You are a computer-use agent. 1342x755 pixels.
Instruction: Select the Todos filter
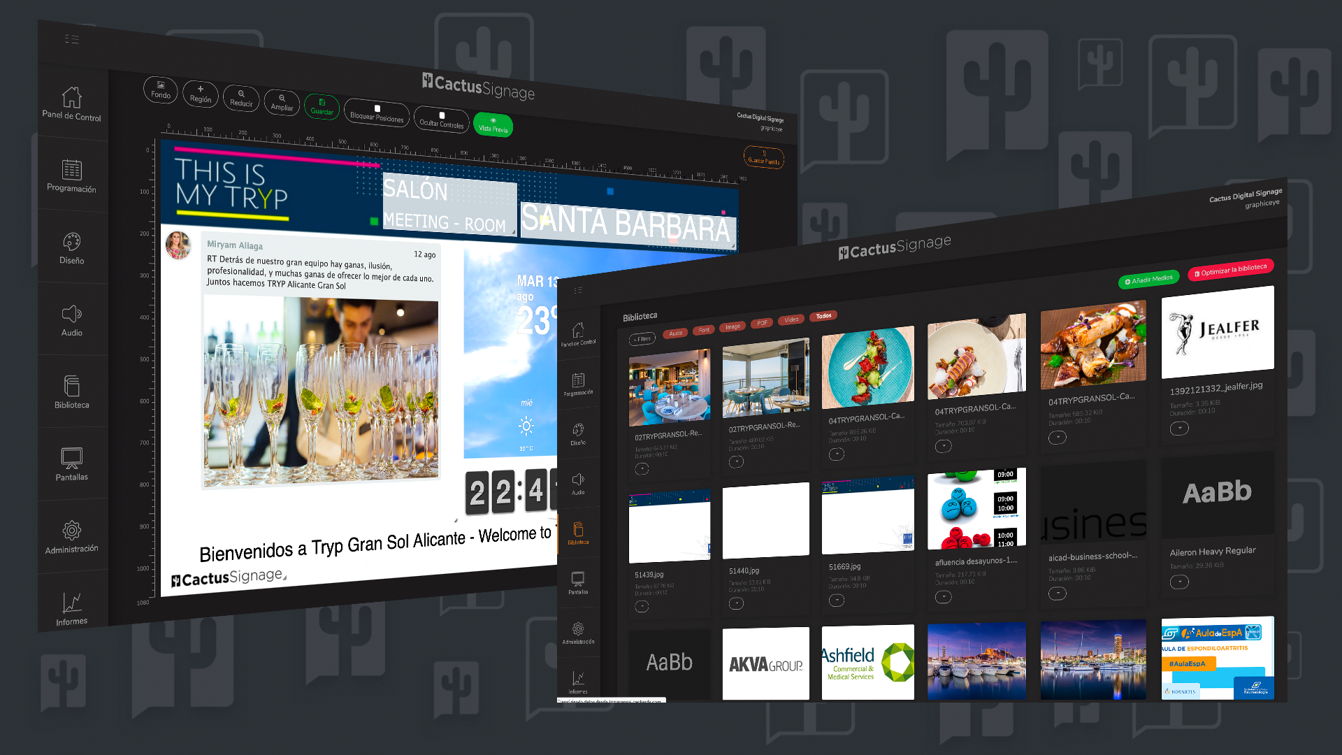tap(823, 316)
